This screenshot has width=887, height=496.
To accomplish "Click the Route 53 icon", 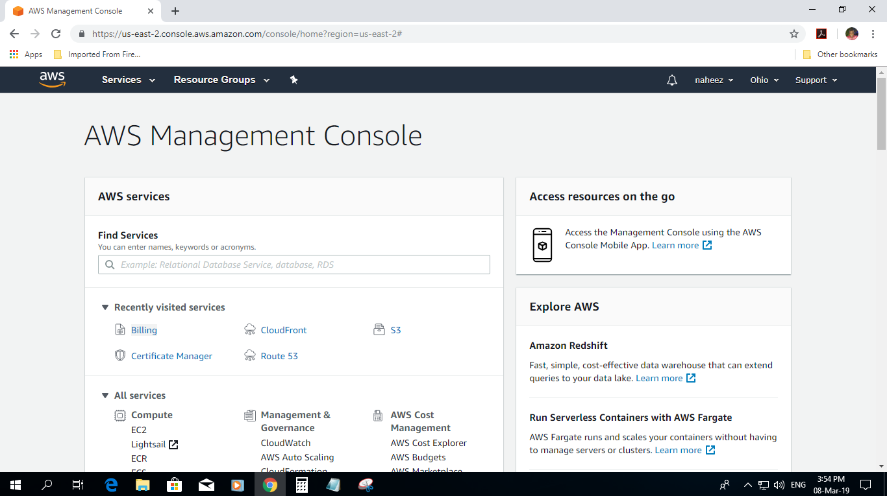I will click(249, 356).
